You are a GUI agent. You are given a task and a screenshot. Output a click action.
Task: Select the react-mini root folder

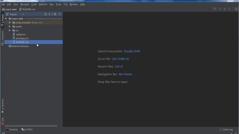click(34, 19)
